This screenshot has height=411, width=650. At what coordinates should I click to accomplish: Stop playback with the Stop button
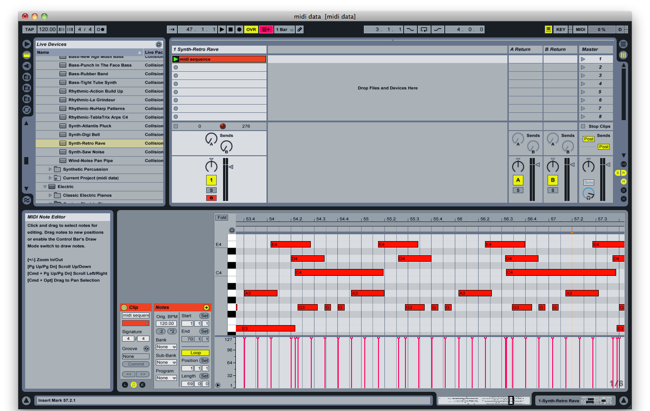point(231,29)
